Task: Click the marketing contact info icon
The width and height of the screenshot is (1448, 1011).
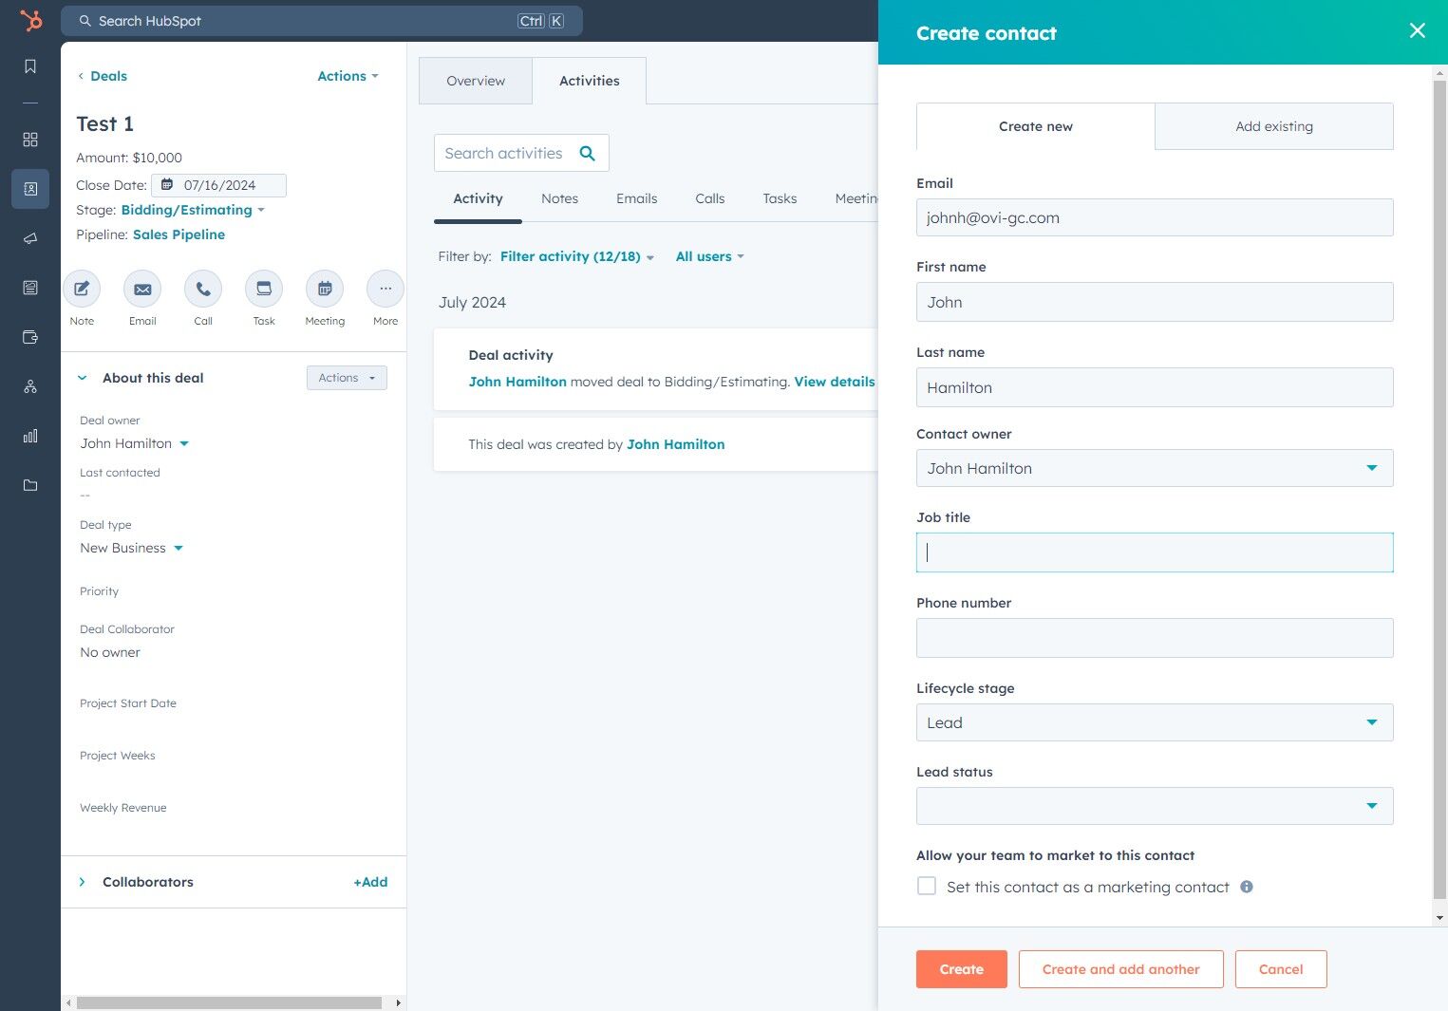Action: click(1247, 887)
